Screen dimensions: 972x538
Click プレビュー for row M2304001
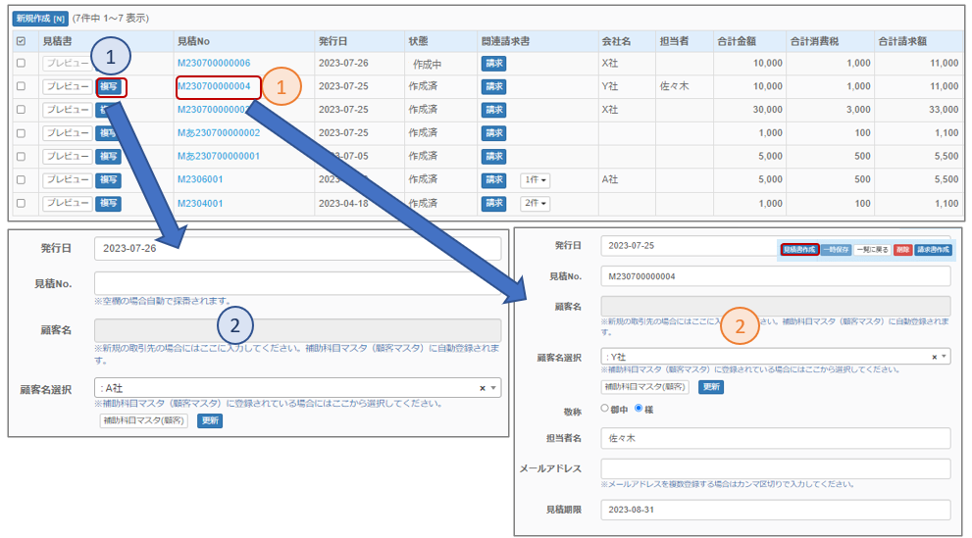coord(68,203)
